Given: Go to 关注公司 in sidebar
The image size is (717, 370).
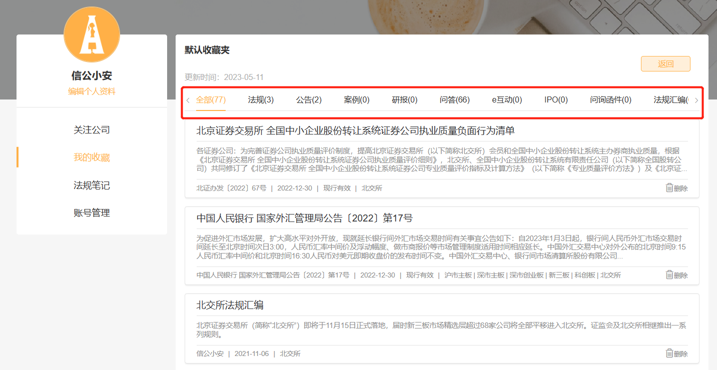Looking at the screenshot, I should point(92,130).
